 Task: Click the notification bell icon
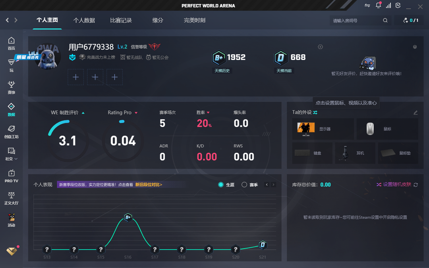point(379,6)
